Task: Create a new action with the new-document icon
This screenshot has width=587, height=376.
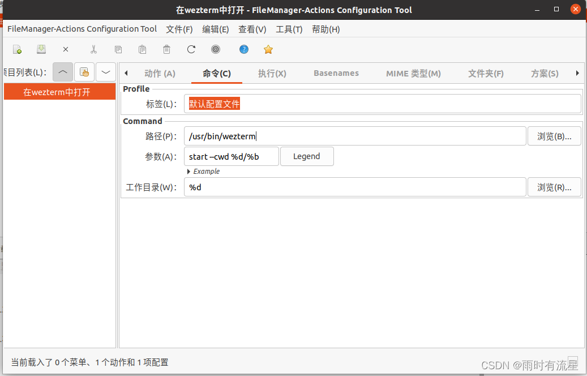Action: pos(16,49)
